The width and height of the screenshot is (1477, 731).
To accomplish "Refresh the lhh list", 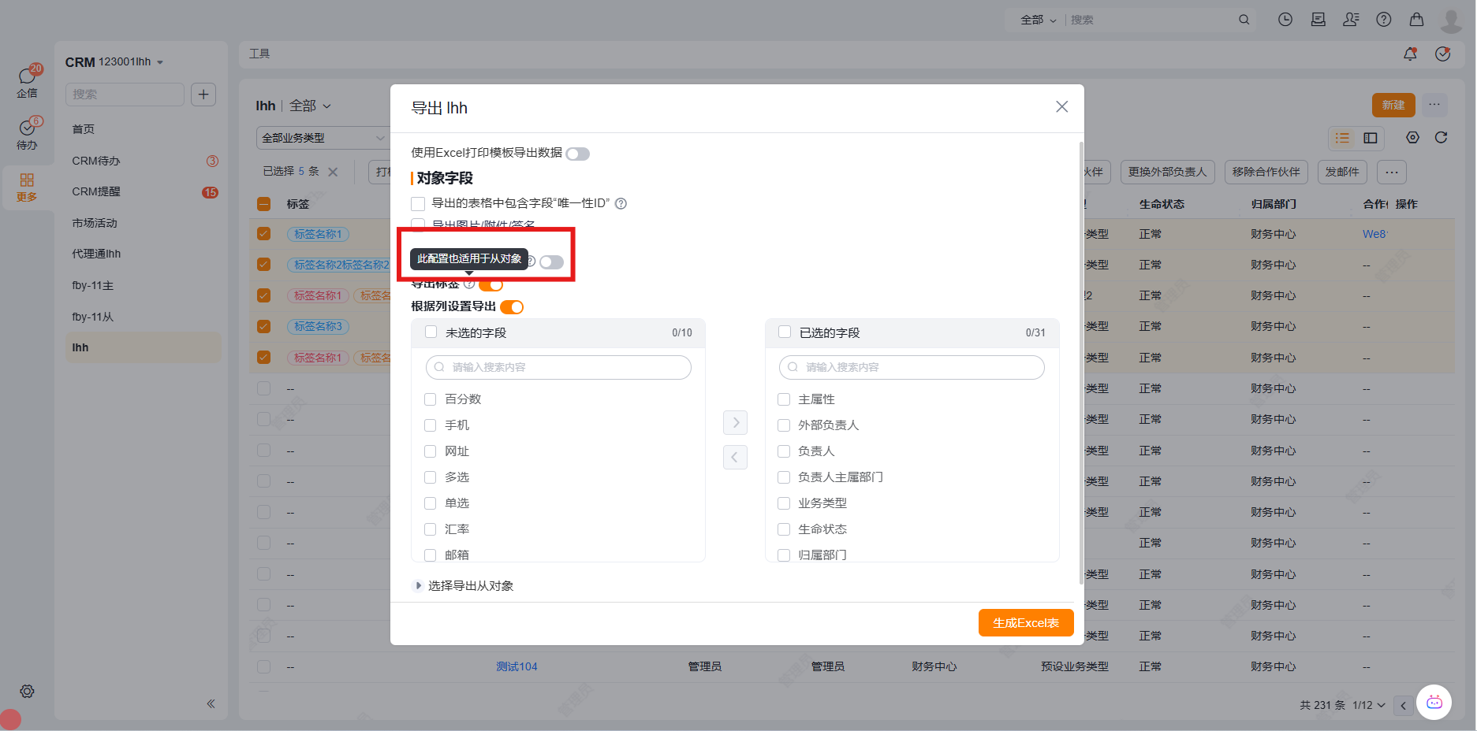I will 1441,138.
